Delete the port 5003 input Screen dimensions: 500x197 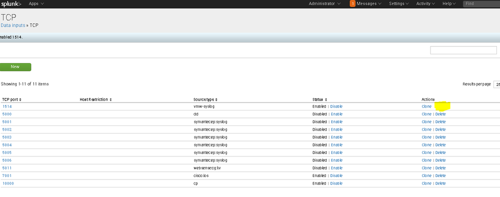pos(440,137)
